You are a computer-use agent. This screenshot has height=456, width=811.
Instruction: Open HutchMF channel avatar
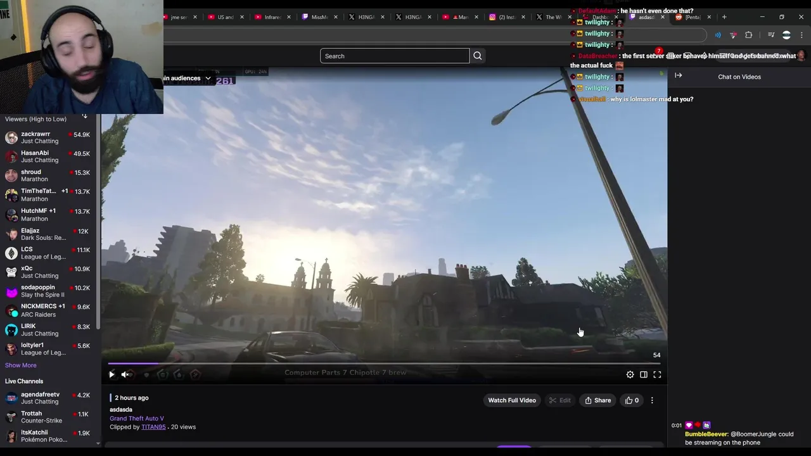point(11,215)
